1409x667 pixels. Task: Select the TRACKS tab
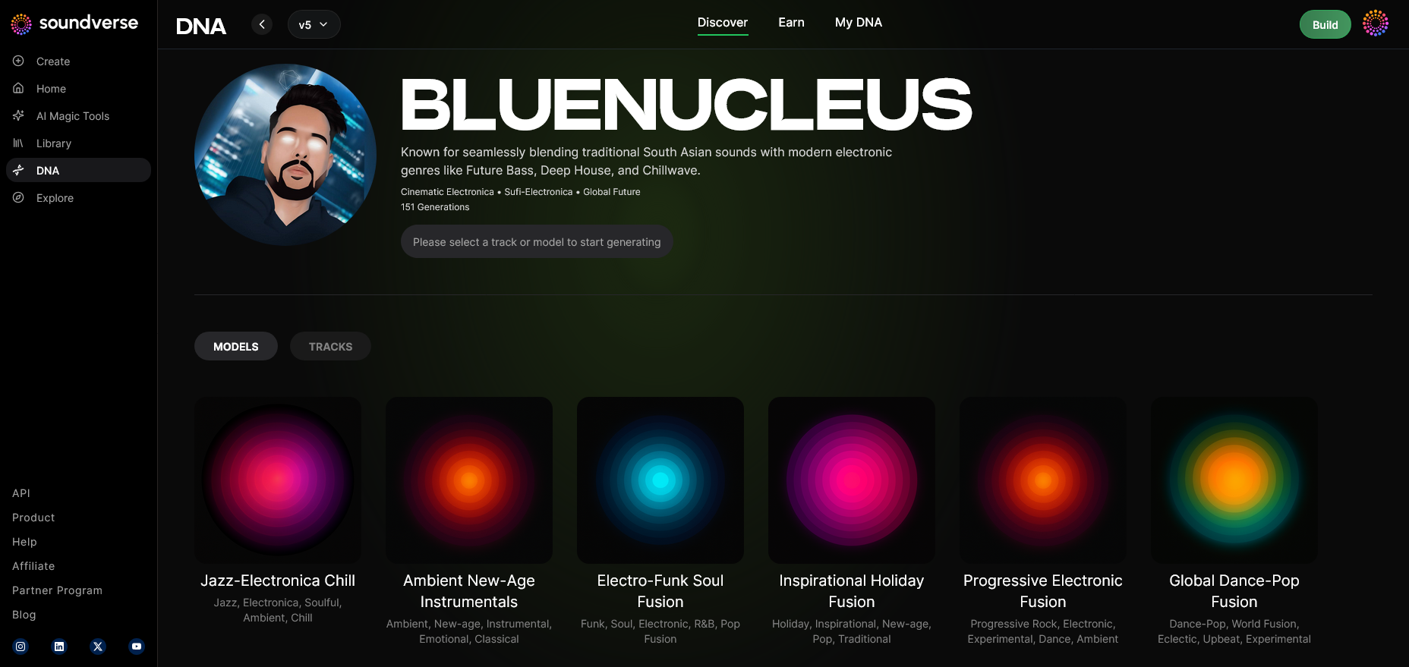[330, 346]
